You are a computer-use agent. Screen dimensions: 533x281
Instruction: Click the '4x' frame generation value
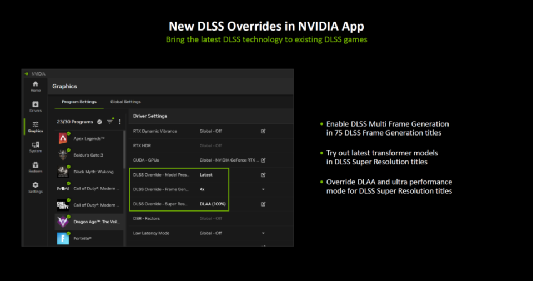click(202, 189)
